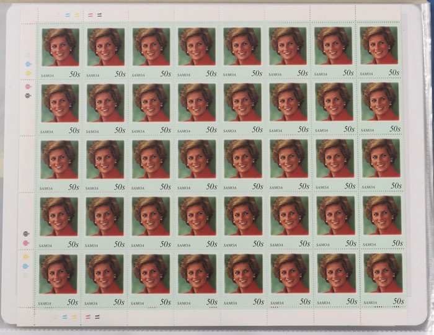Image resolution: width=434 pixels, height=335 pixels.
Task: Click the blue registration circle in lower-left margin
Action: coord(26,266)
